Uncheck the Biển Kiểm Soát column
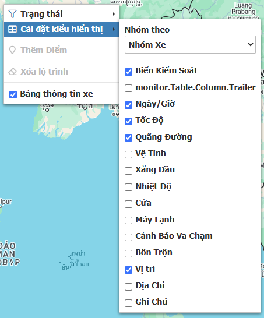264x318 pixels. (x=128, y=72)
